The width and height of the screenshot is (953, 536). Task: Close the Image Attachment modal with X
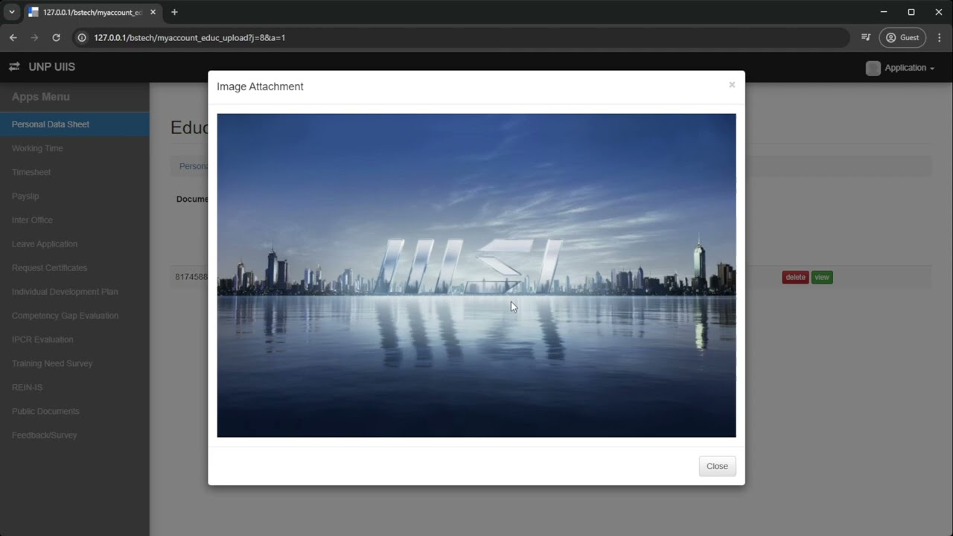pos(732,85)
